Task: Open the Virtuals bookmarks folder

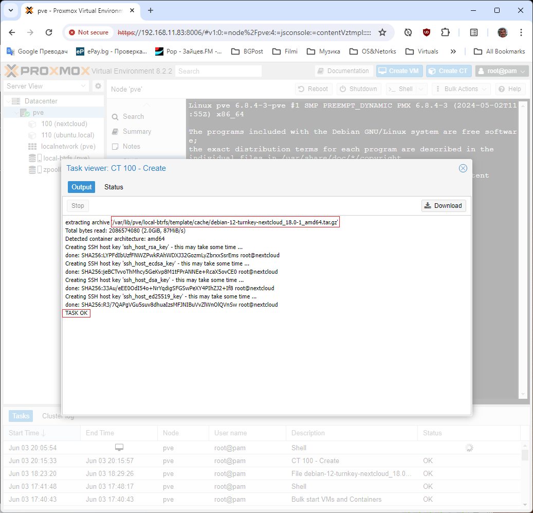Action: (422, 51)
